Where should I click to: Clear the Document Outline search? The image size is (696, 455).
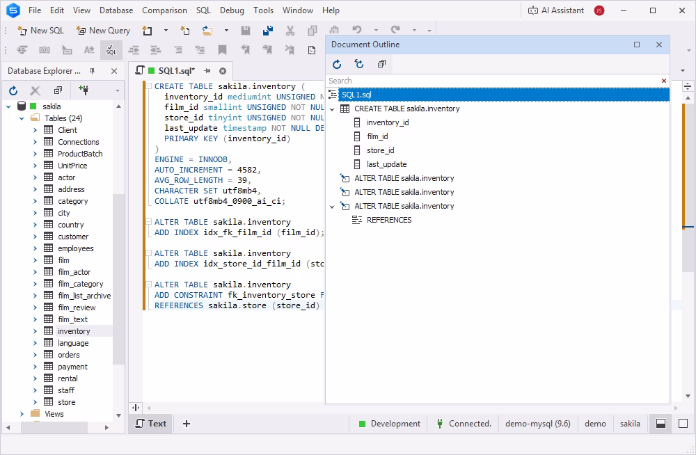click(663, 81)
